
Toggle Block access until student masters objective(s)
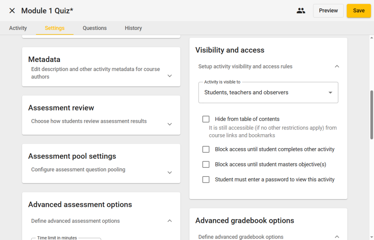click(206, 164)
